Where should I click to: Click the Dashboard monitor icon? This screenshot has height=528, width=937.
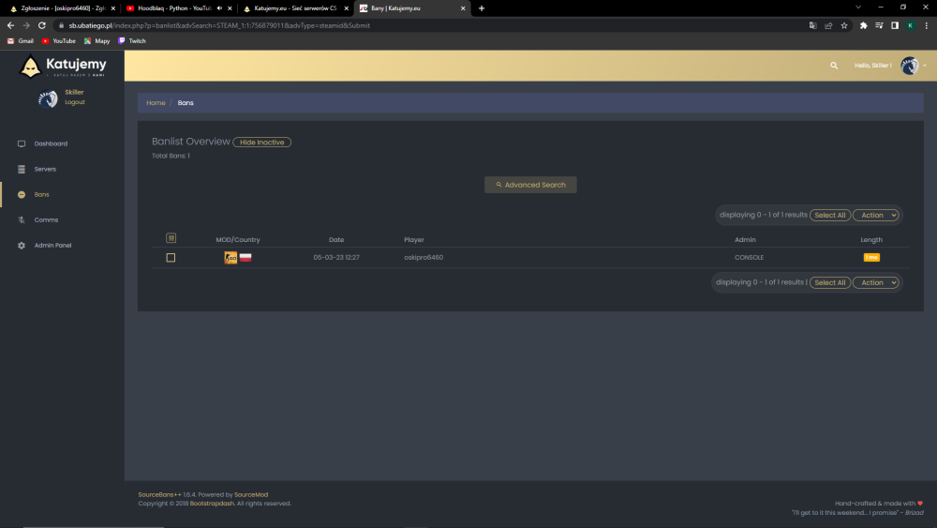tap(22, 143)
